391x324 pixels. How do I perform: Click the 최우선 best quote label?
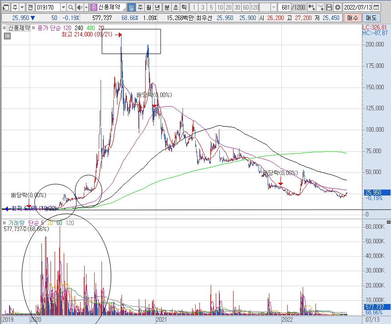click(204, 18)
